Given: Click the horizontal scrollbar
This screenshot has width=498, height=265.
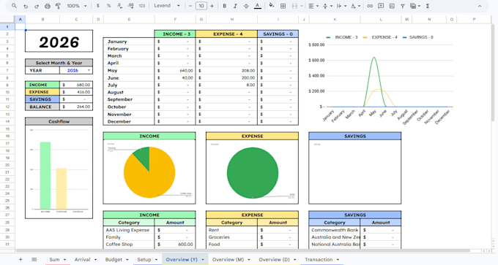Looking at the screenshot, I should coord(243,250).
